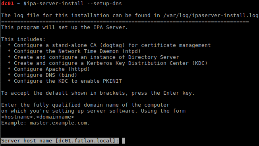
Task: Click line 'This program will set up the IPA Server.'
Action: tap(65, 27)
